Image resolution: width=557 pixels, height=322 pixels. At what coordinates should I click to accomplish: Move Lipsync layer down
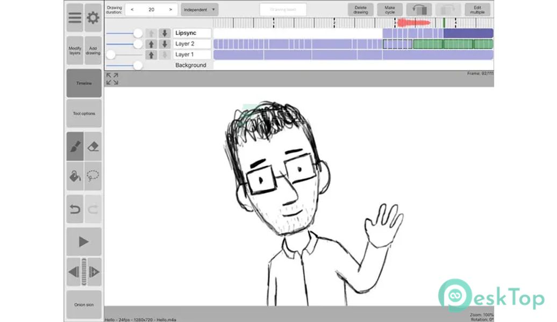(x=165, y=33)
